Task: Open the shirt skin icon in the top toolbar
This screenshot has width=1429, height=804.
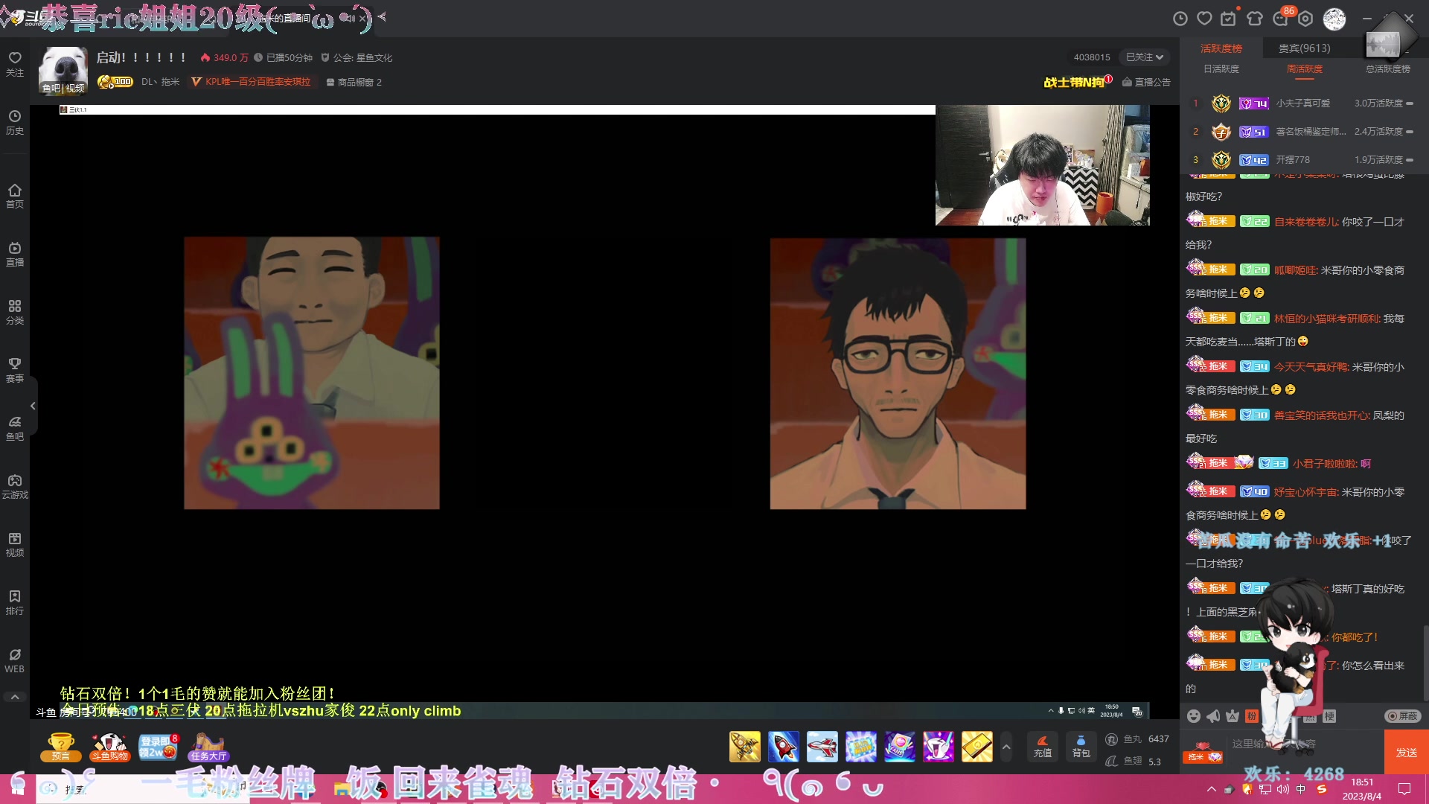Action: 1255,19
